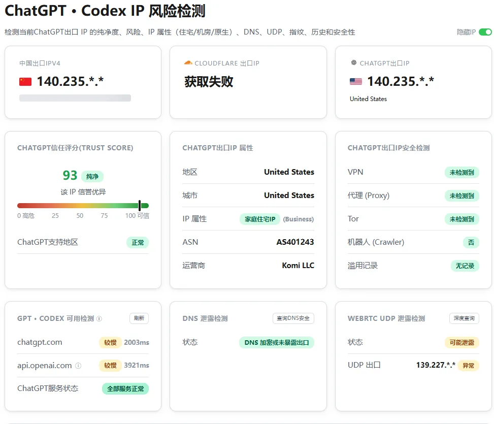494x424 pixels.
Task: Click the 未检测到 badge in VPN row
Action: click(x=462, y=173)
